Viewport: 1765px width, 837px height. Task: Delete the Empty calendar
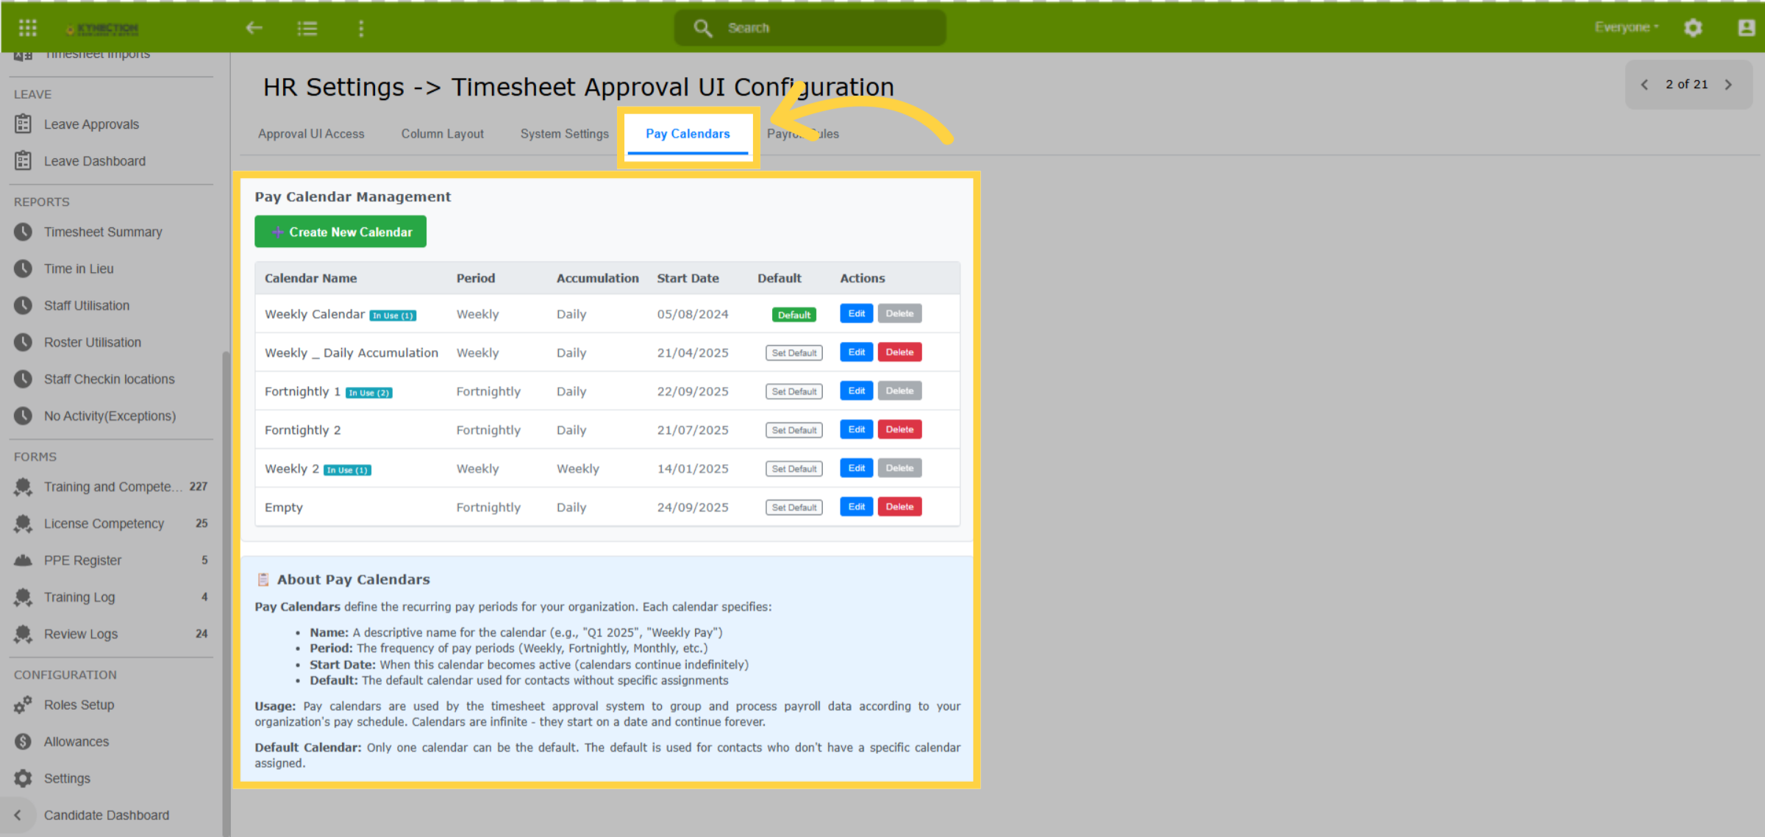(x=899, y=507)
